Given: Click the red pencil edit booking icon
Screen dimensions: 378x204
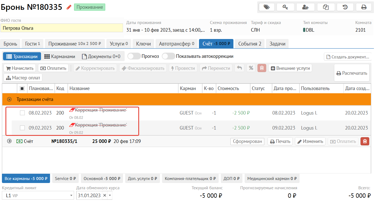Looking at the screenshot, I should [69, 7].
